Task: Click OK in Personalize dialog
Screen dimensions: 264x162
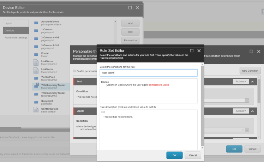Action: point(234,149)
